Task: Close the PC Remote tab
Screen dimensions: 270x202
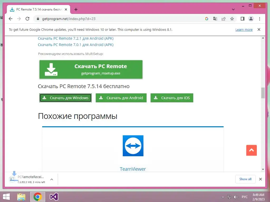Action: (66, 9)
